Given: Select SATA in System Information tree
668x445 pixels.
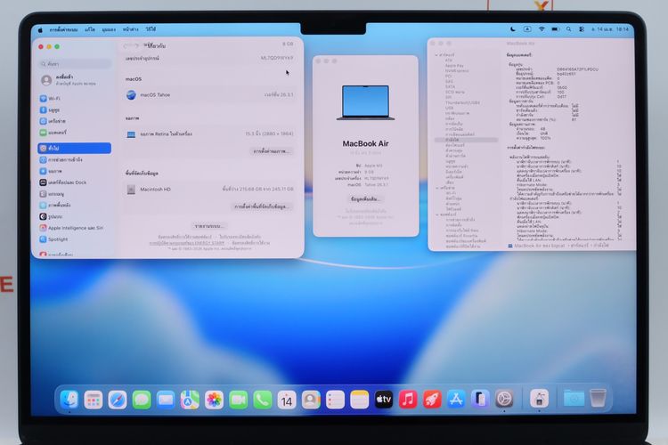Looking at the screenshot, I should tap(450, 86).
